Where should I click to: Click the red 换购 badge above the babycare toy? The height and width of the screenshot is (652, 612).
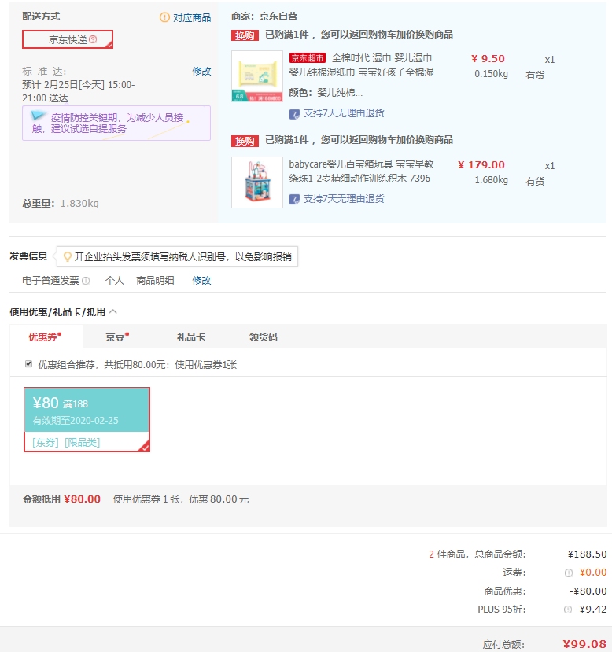click(245, 141)
